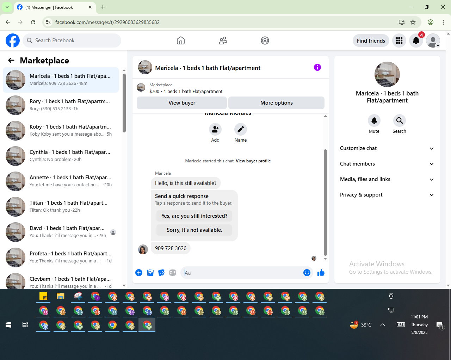Go back using the Marketplace back arrow
Screen dimensions: 451x360
[x=11, y=60]
